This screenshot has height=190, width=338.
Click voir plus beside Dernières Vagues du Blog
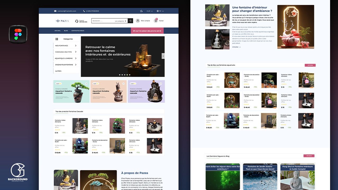tap(309, 156)
